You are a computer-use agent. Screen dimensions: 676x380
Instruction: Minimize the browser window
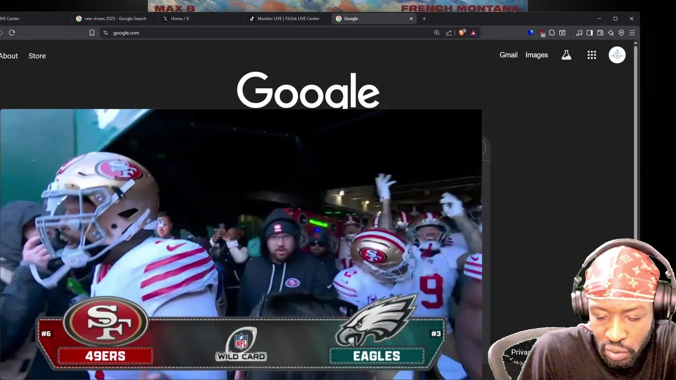599,18
